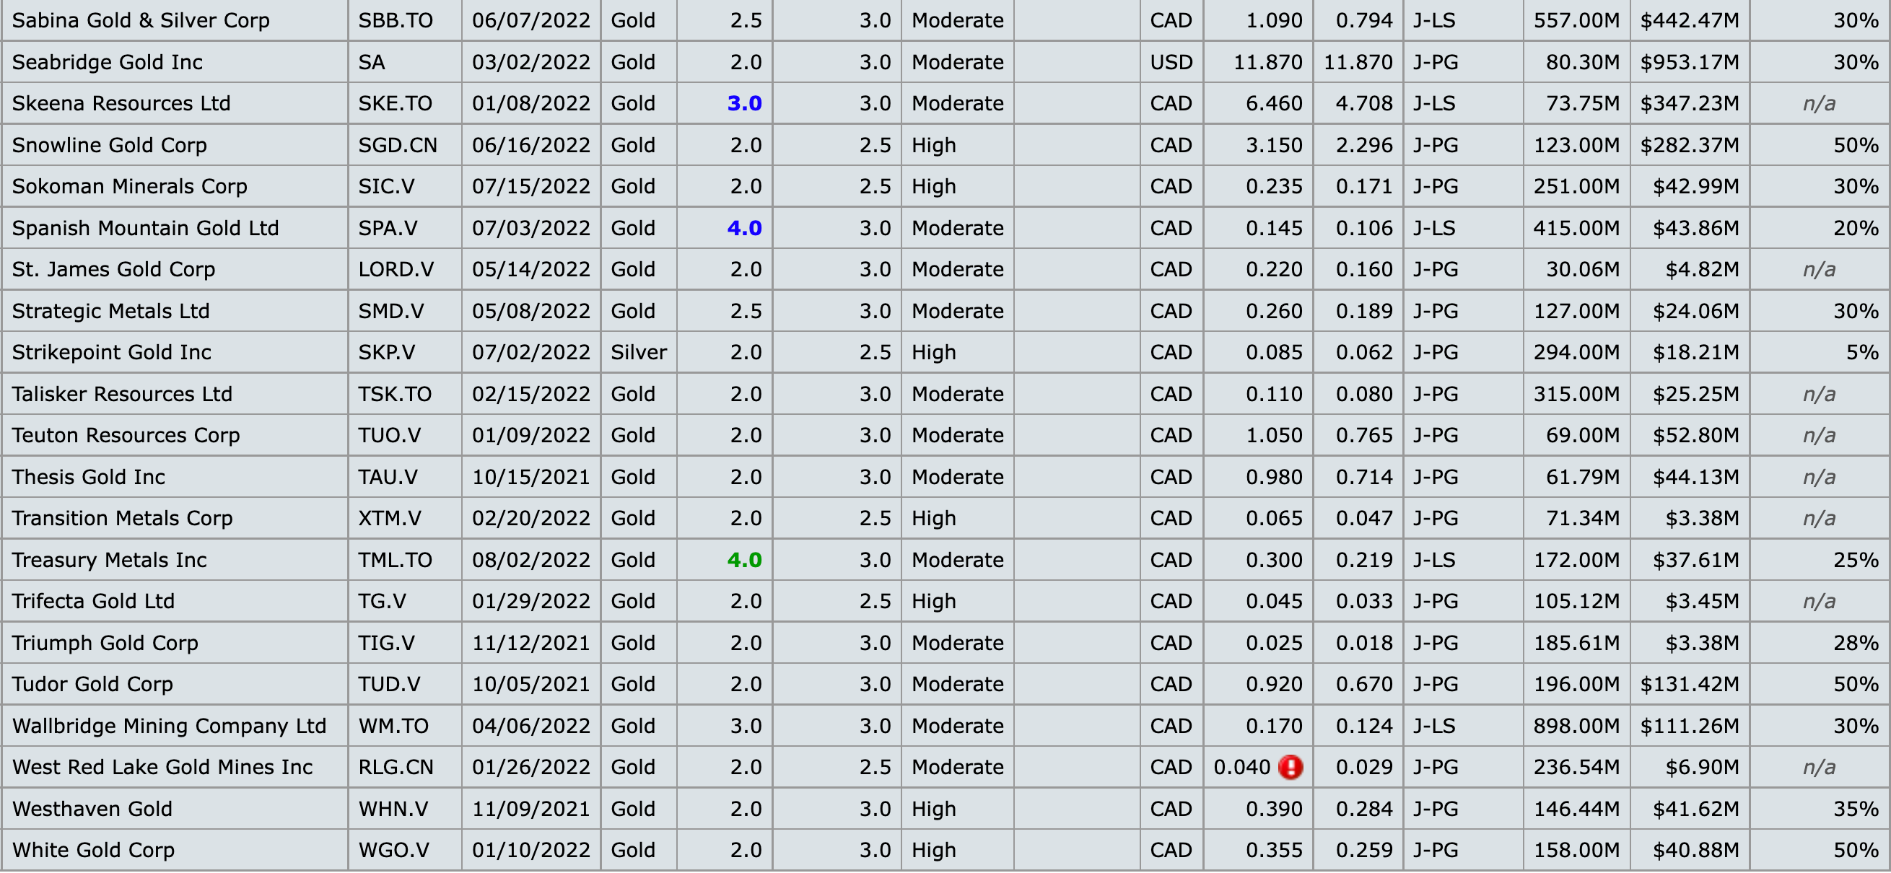Click Talisker Resources Ltd company name

click(122, 394)
